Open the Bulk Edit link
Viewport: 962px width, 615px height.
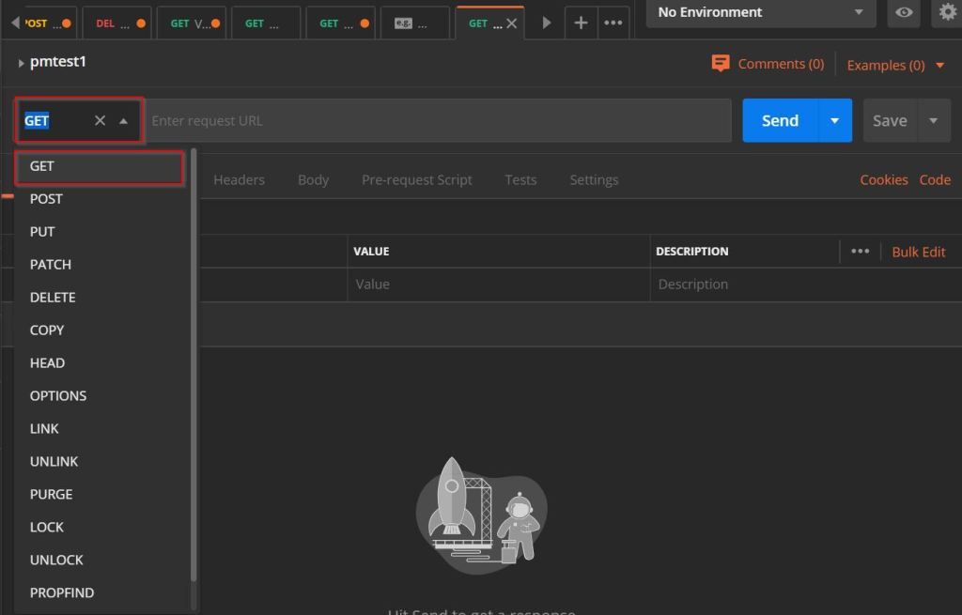[x=918, y=252]
